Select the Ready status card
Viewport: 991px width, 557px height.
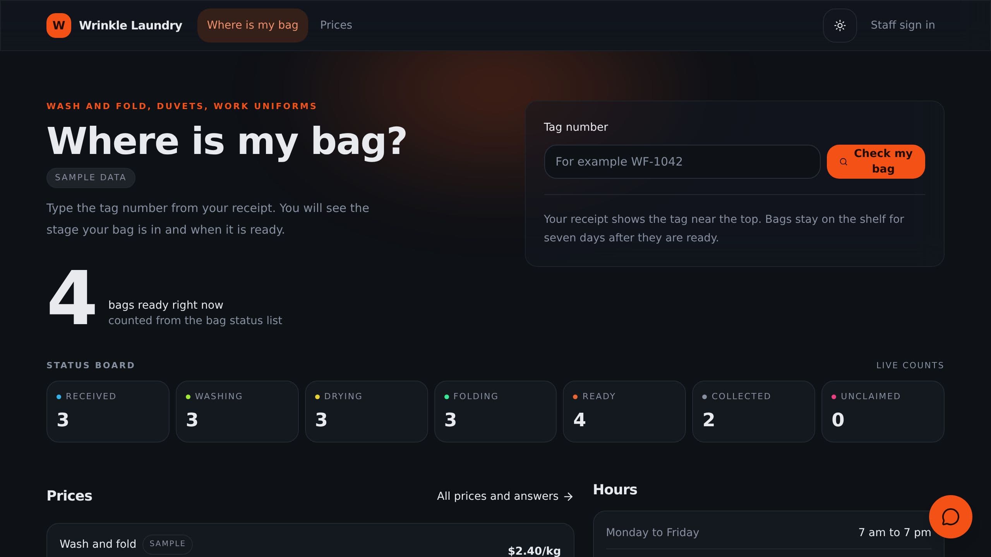(624, 412)
